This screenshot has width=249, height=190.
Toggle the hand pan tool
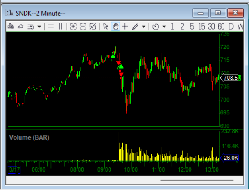click(115, 26)
